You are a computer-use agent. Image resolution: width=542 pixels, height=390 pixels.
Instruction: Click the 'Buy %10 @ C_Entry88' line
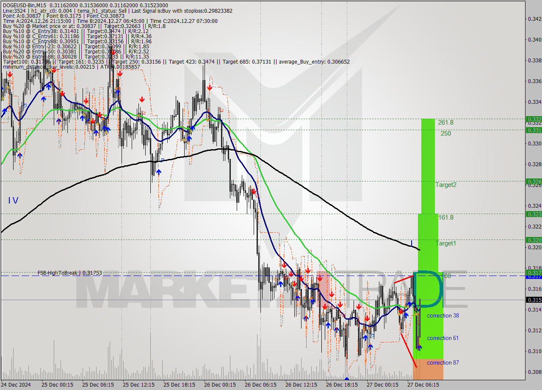click(77, 41)
